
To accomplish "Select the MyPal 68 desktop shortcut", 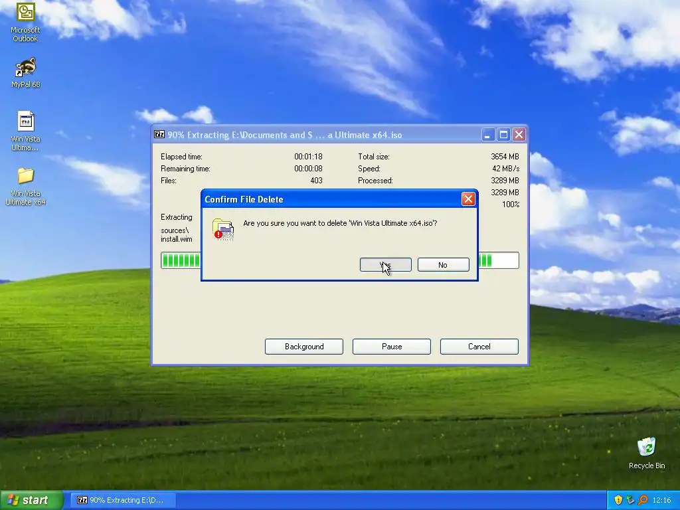I will tap(25, 73).
